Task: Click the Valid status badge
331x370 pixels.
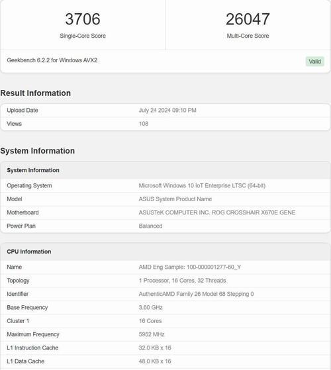Action: (x=314, y=62)
